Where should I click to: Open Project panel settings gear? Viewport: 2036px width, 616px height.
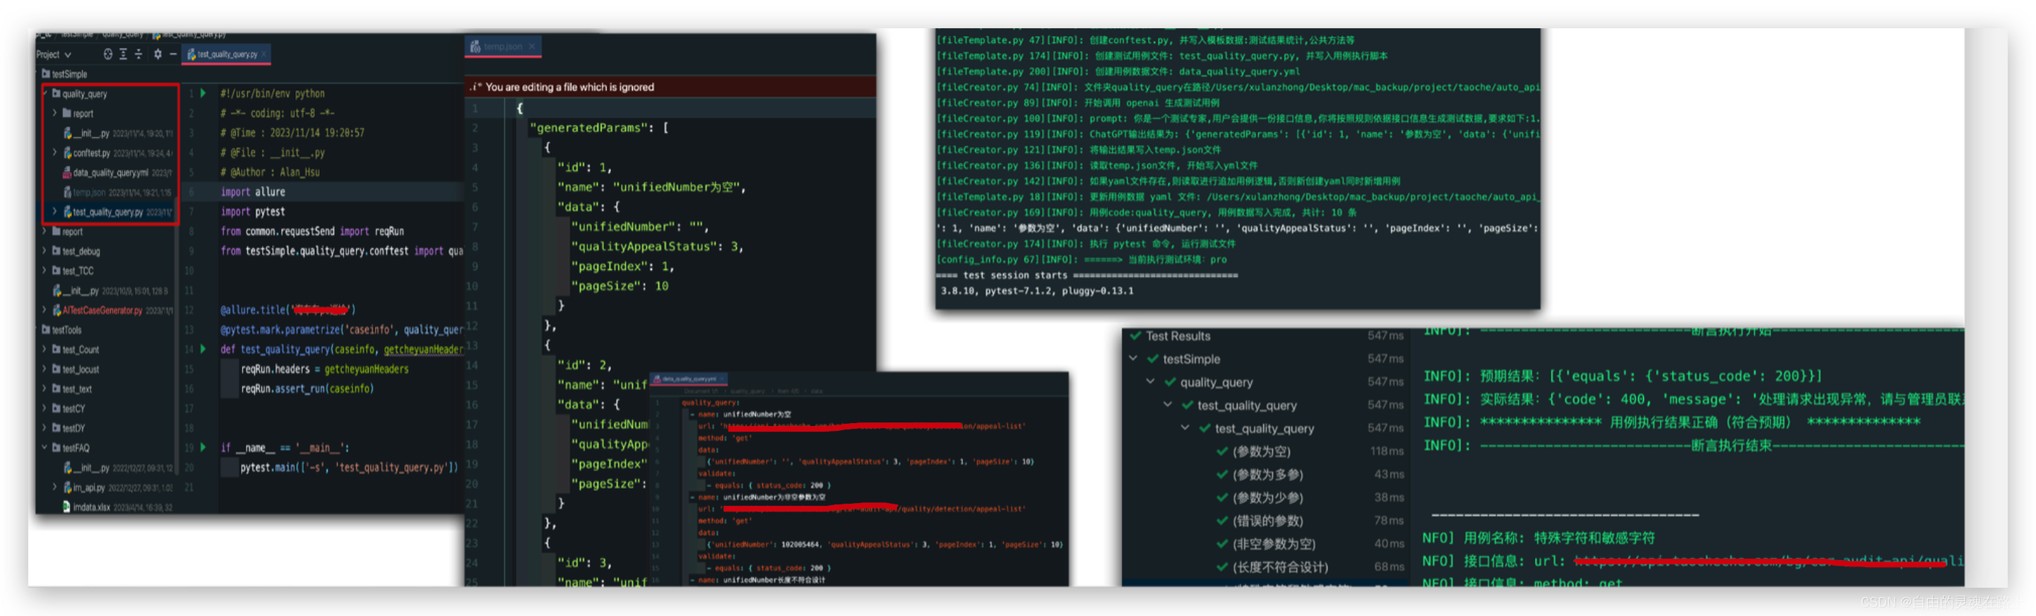tap(158, 54)
